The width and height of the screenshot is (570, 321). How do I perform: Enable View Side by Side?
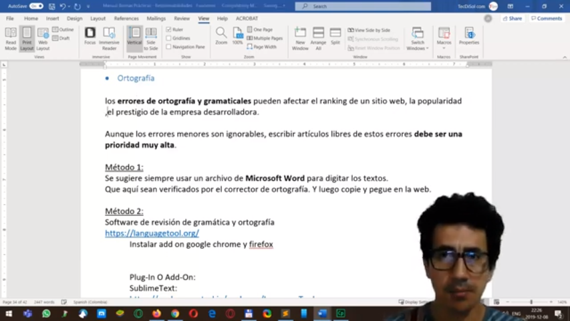pos(369,30)
